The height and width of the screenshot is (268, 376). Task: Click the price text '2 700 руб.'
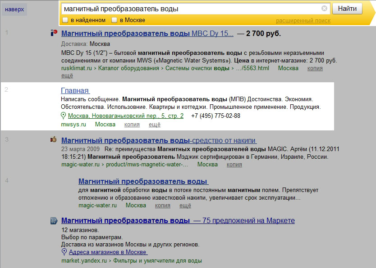(263, 33)
